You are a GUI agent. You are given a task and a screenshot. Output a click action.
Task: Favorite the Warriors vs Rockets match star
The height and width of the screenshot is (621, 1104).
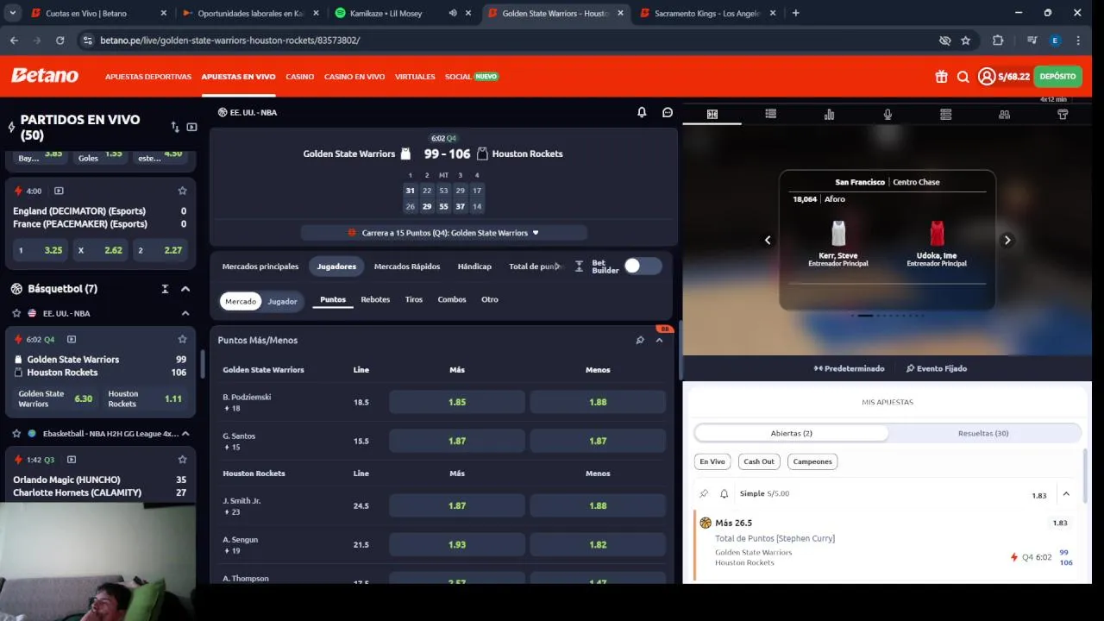[x=182, y=339]
